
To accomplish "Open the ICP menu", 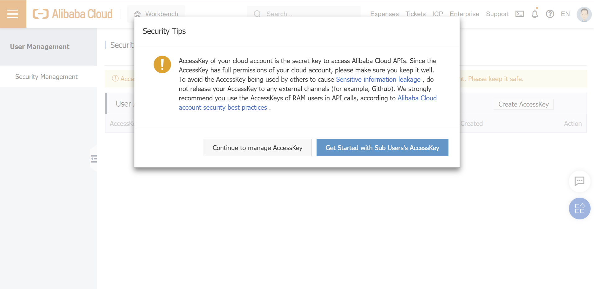I will click(x=438, y=14).
